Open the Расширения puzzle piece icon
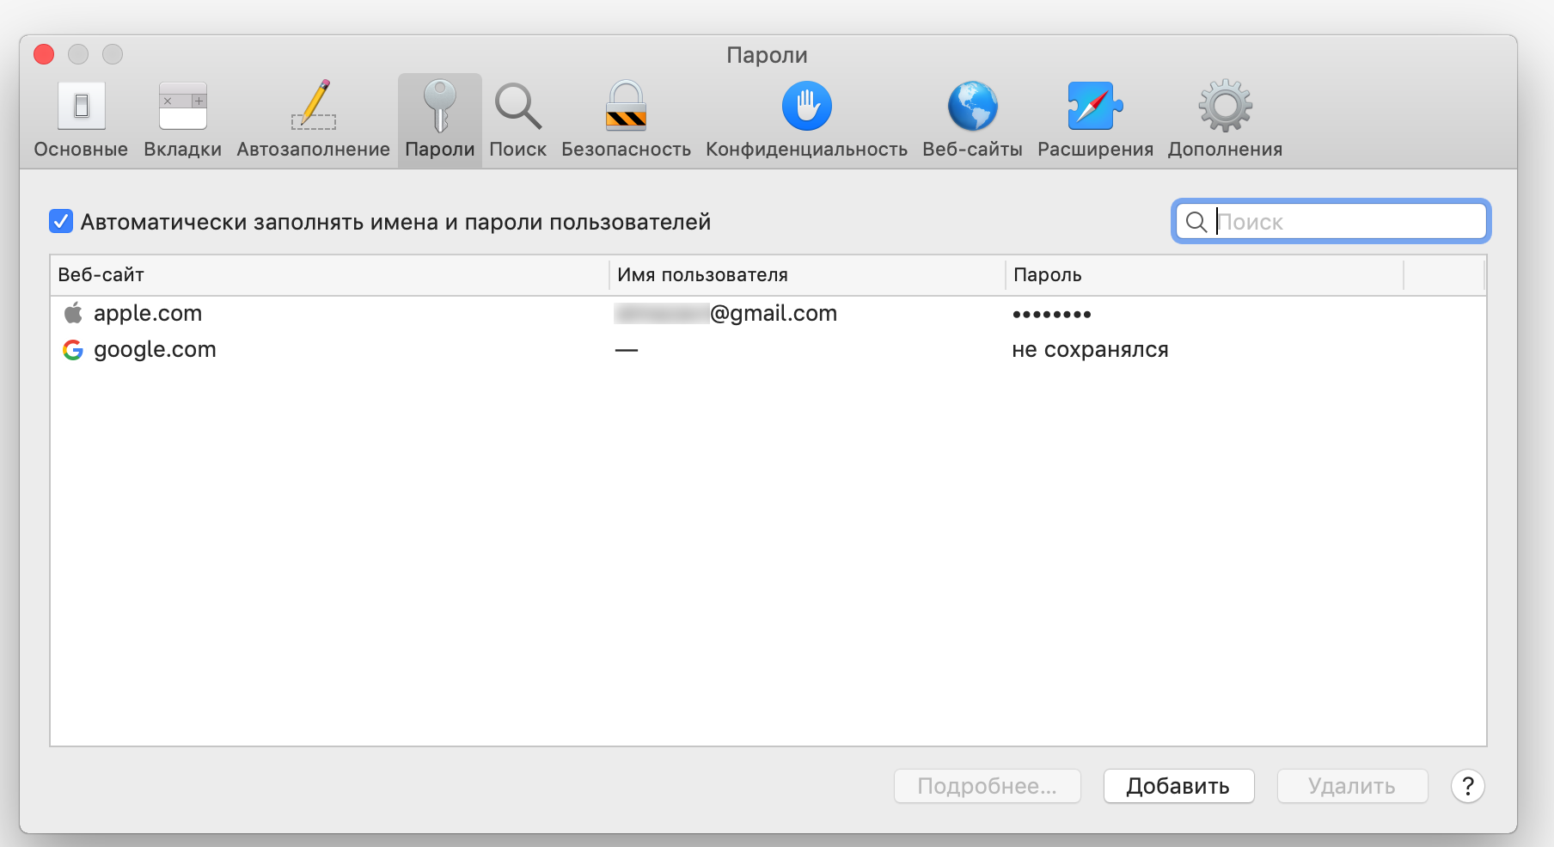The width and height of the screenshot is (1554, 847). [x=1095, y=107]
